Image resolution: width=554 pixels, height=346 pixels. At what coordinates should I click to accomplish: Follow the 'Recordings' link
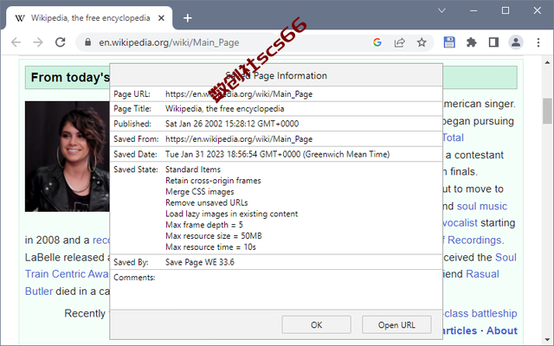click(x=474, y=240)
